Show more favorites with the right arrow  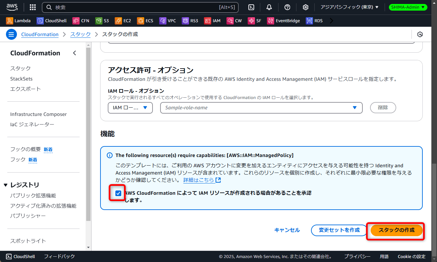(331, 21)
